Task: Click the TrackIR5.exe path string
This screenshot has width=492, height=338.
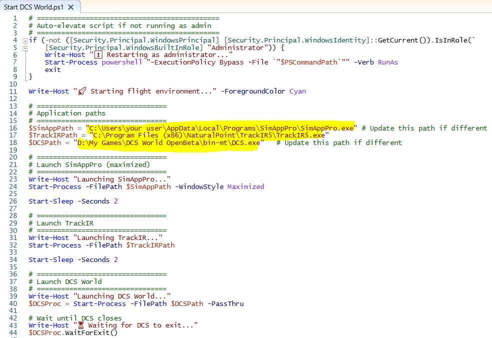Action: 209,135
